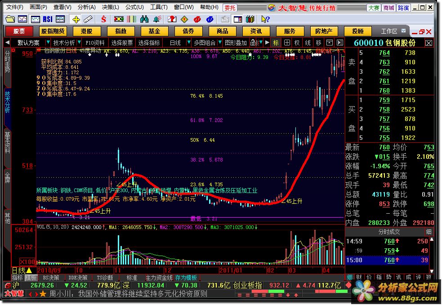Viewport: 442px width, 305px height.
Task: Click the 基金 funds button
Action: pos(154,31)
